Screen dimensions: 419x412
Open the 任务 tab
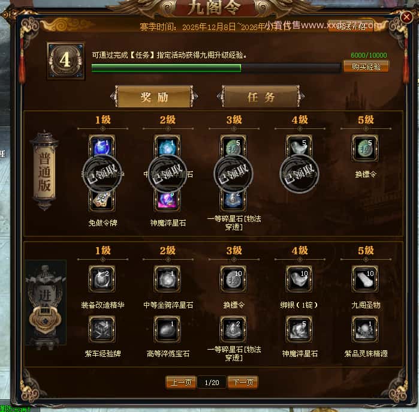[261, 97]
